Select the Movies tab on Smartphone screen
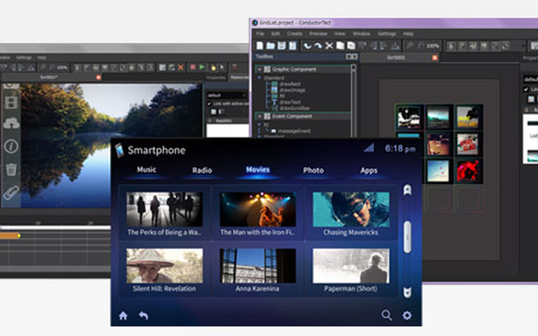This screenshot has height=336, width=538. (258, 170)
